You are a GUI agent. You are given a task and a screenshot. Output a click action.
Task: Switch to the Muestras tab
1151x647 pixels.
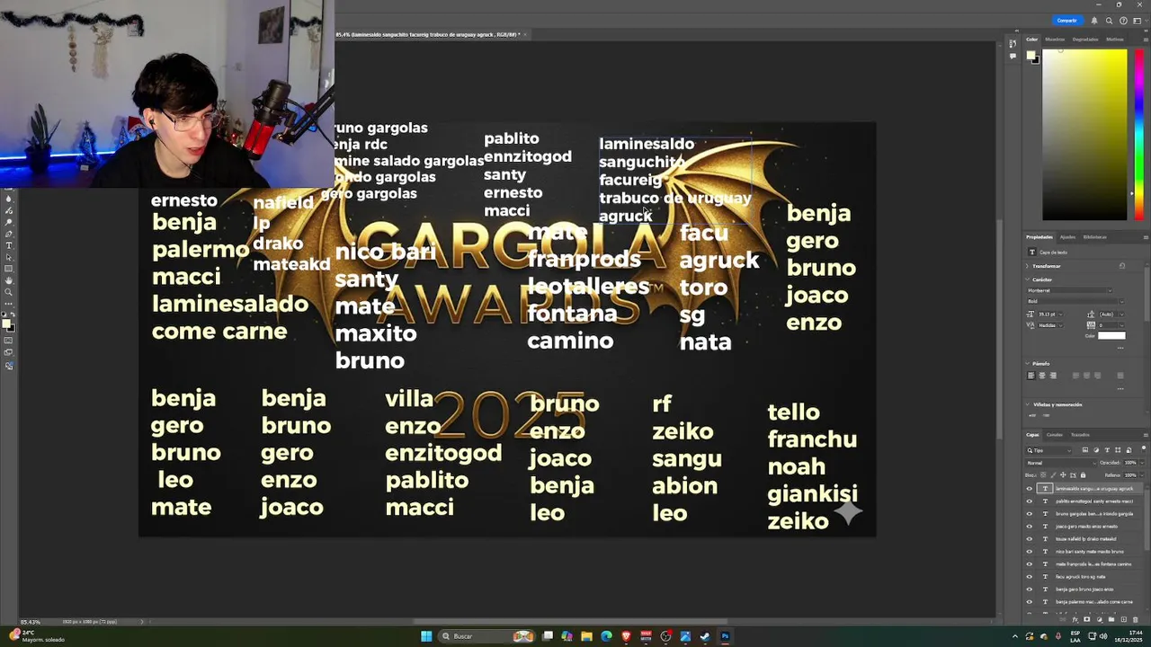point(1055,39)
